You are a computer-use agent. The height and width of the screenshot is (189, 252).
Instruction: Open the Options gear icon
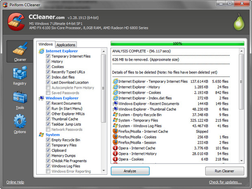[20, 121]
